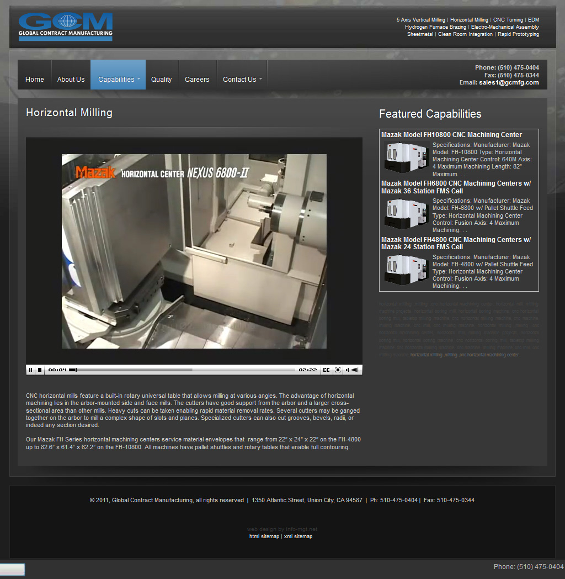Adjust the video volume bars
Image resolution: width=565 pixels, height=579 pixels.
click(353, 370)
